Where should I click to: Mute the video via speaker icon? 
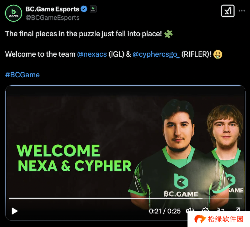pos(190,210)
